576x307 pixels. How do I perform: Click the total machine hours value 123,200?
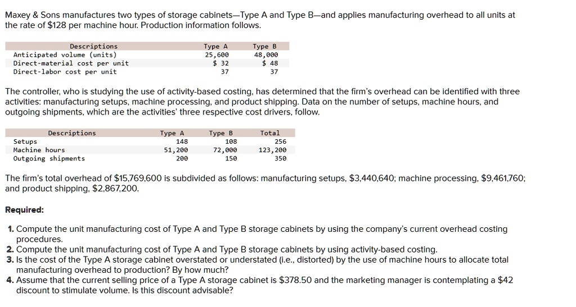click(273, 150)
